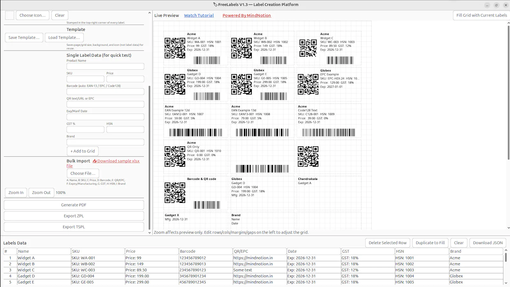The image size is (510, 287).
Task: Open the Choose Icon dialog
Action: tap(33, 15)
